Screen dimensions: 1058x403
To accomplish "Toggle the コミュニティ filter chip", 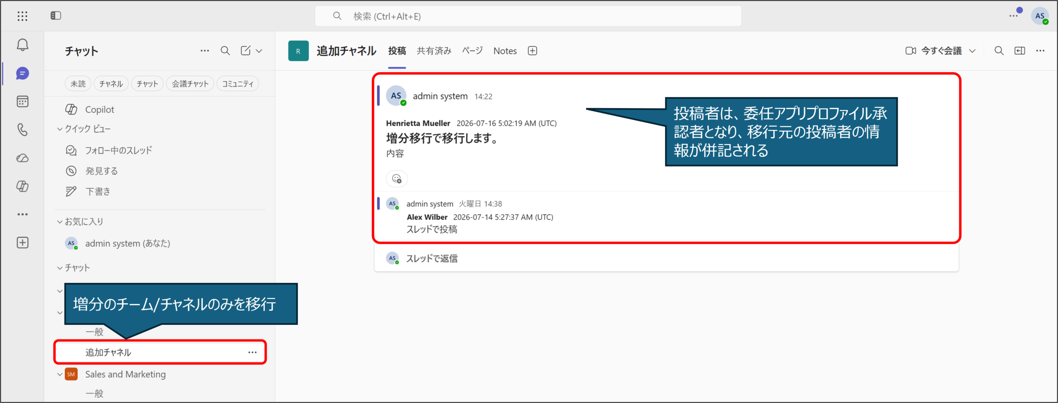I will 238,84.
